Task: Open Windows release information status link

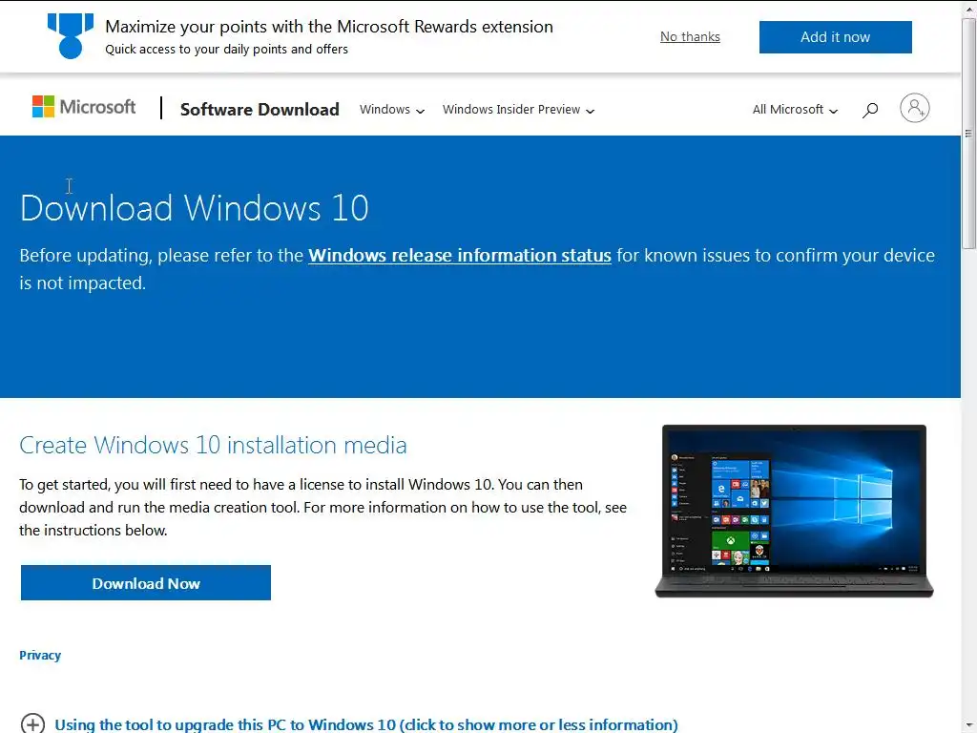Action: tap(460, 256)
